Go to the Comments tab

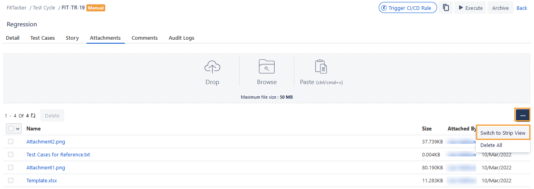pos(145,38)
